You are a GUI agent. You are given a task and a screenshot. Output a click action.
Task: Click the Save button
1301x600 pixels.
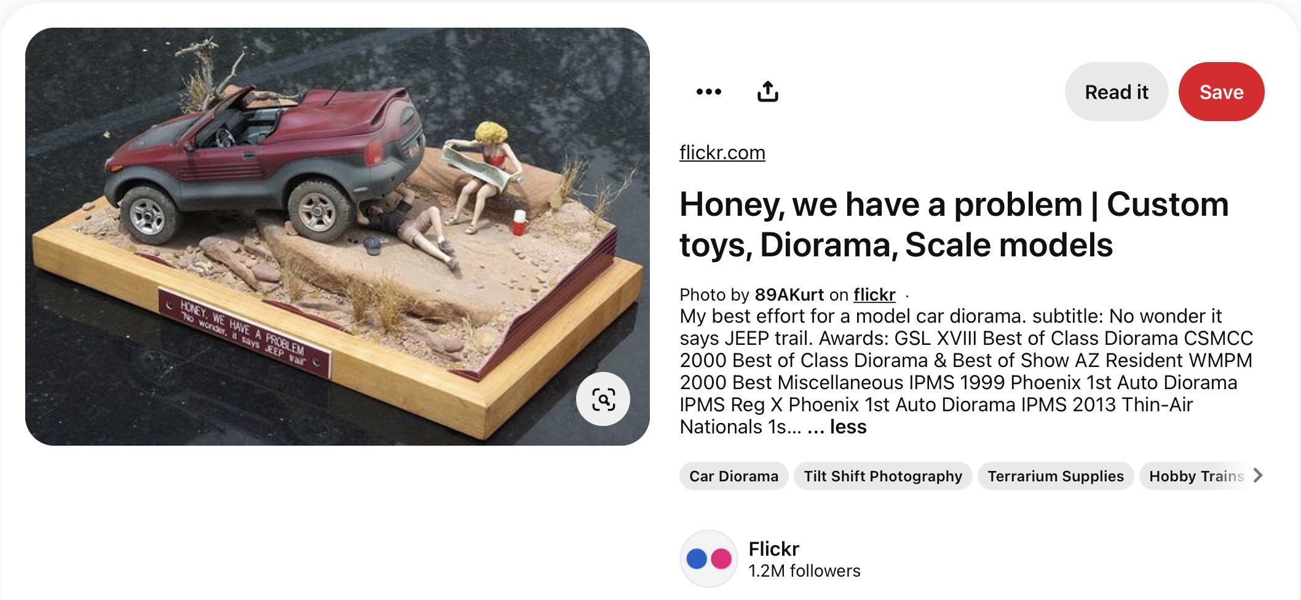[x=1221, y=92]
